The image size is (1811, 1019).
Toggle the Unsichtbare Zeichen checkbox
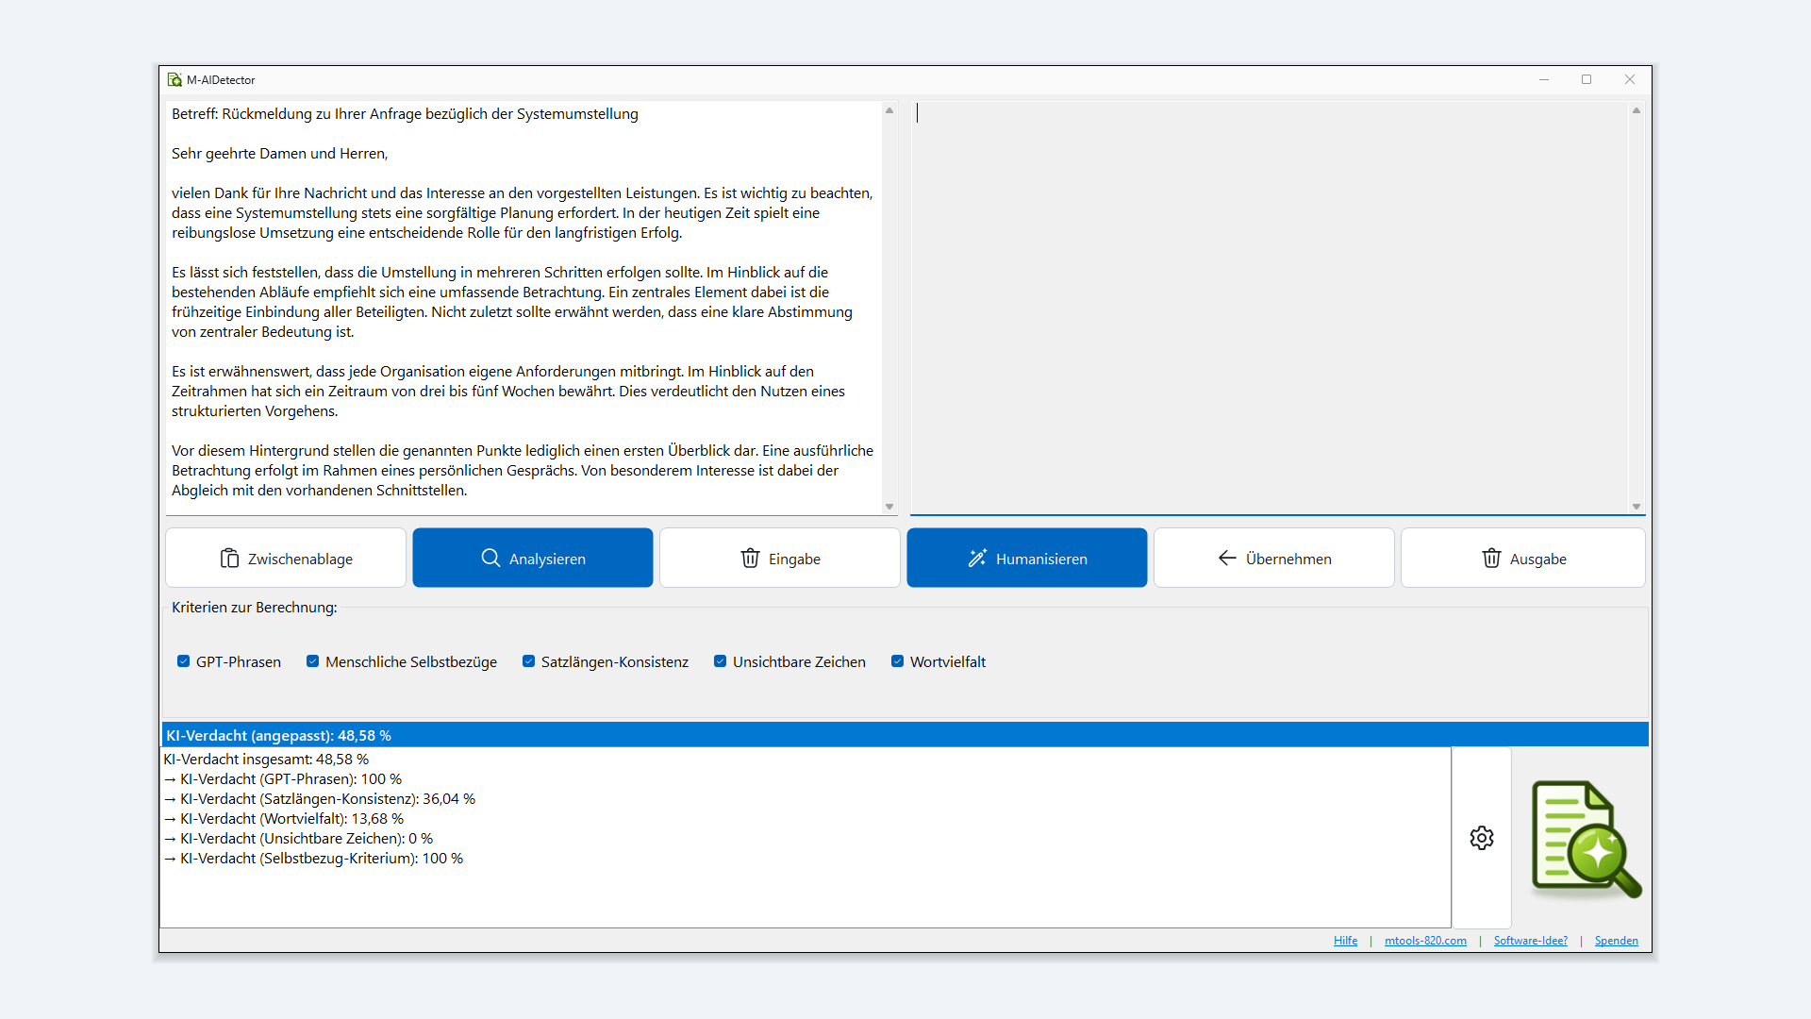[x=721, y=661]
